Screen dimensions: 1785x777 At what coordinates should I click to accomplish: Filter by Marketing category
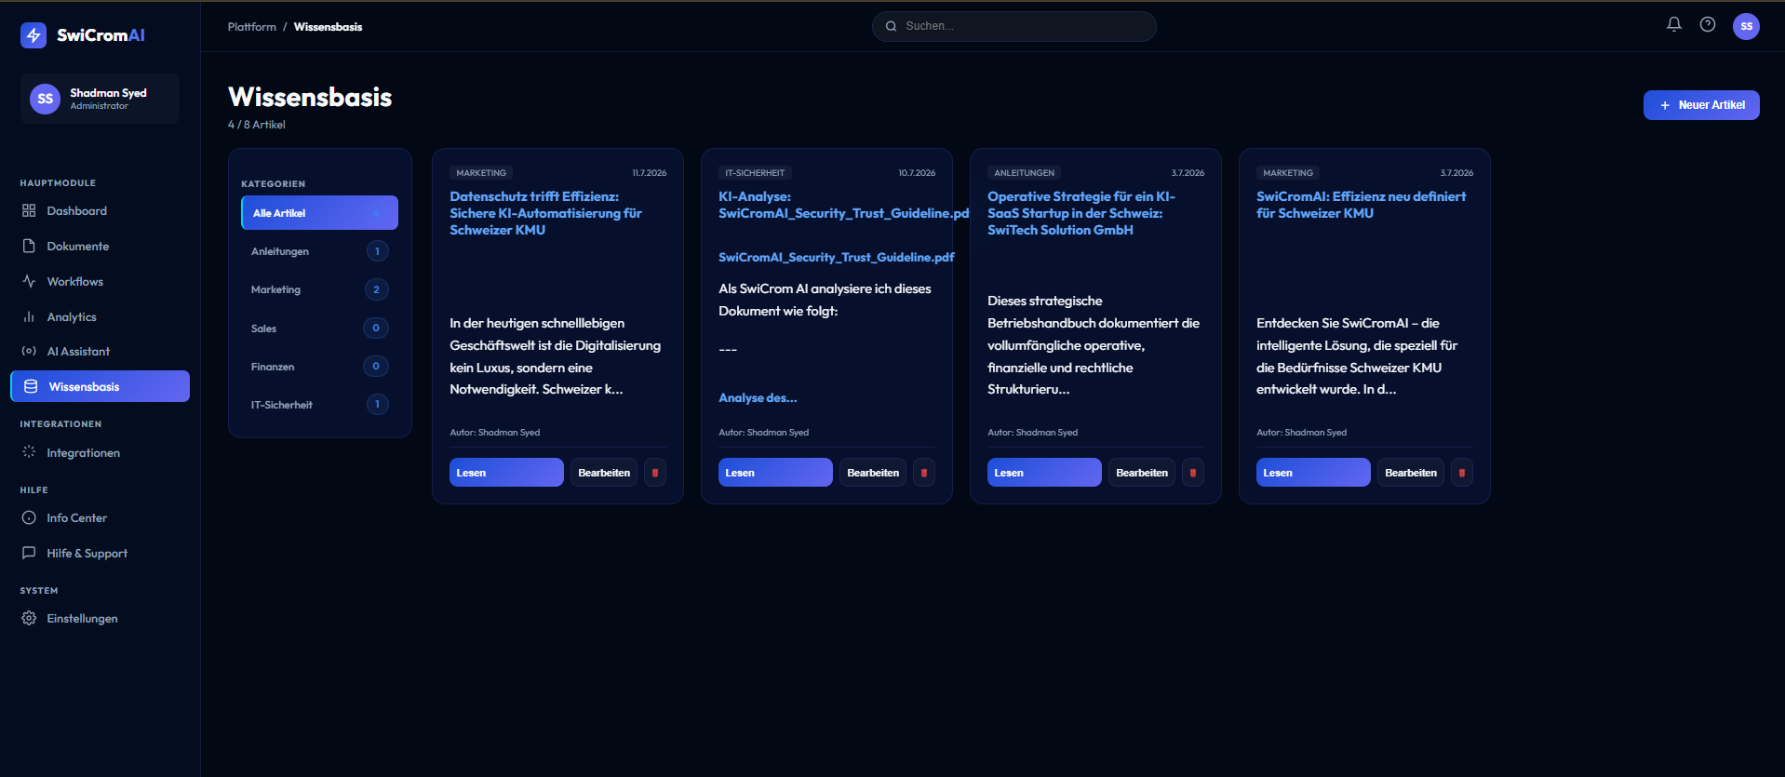click(x=319, y=289)
